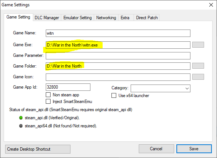The width and height of the screenshot is (217, 158).
Task: Create Desktop Shortcut for the game
Action: (x=38, y=149)
